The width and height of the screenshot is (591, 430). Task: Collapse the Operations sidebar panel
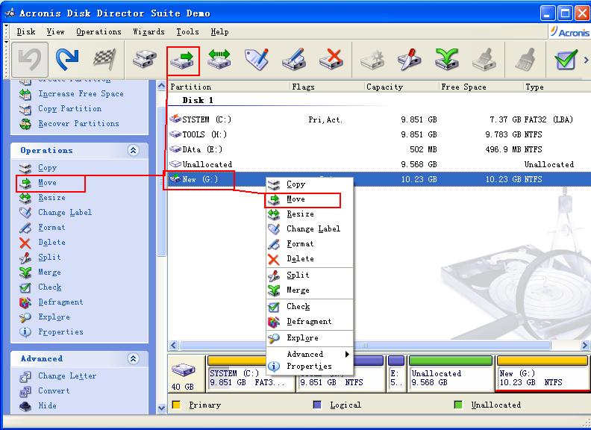tap(133, 150)
